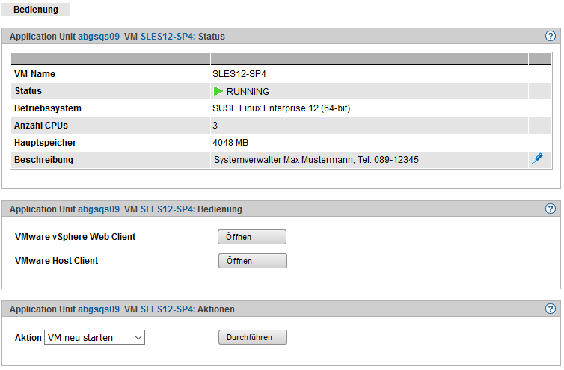The image size is (564, 370).
Task: Open SLES12-SP4 link in Aktionen panel header
Action: pyautogui.click(x=166, y=309)
